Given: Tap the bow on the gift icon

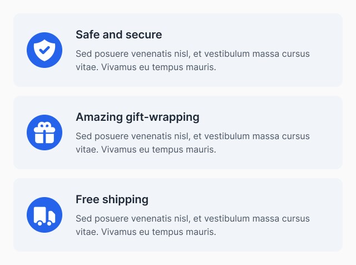Looking at the screenshot, I should pyautogui.click(x=44, y=125).
